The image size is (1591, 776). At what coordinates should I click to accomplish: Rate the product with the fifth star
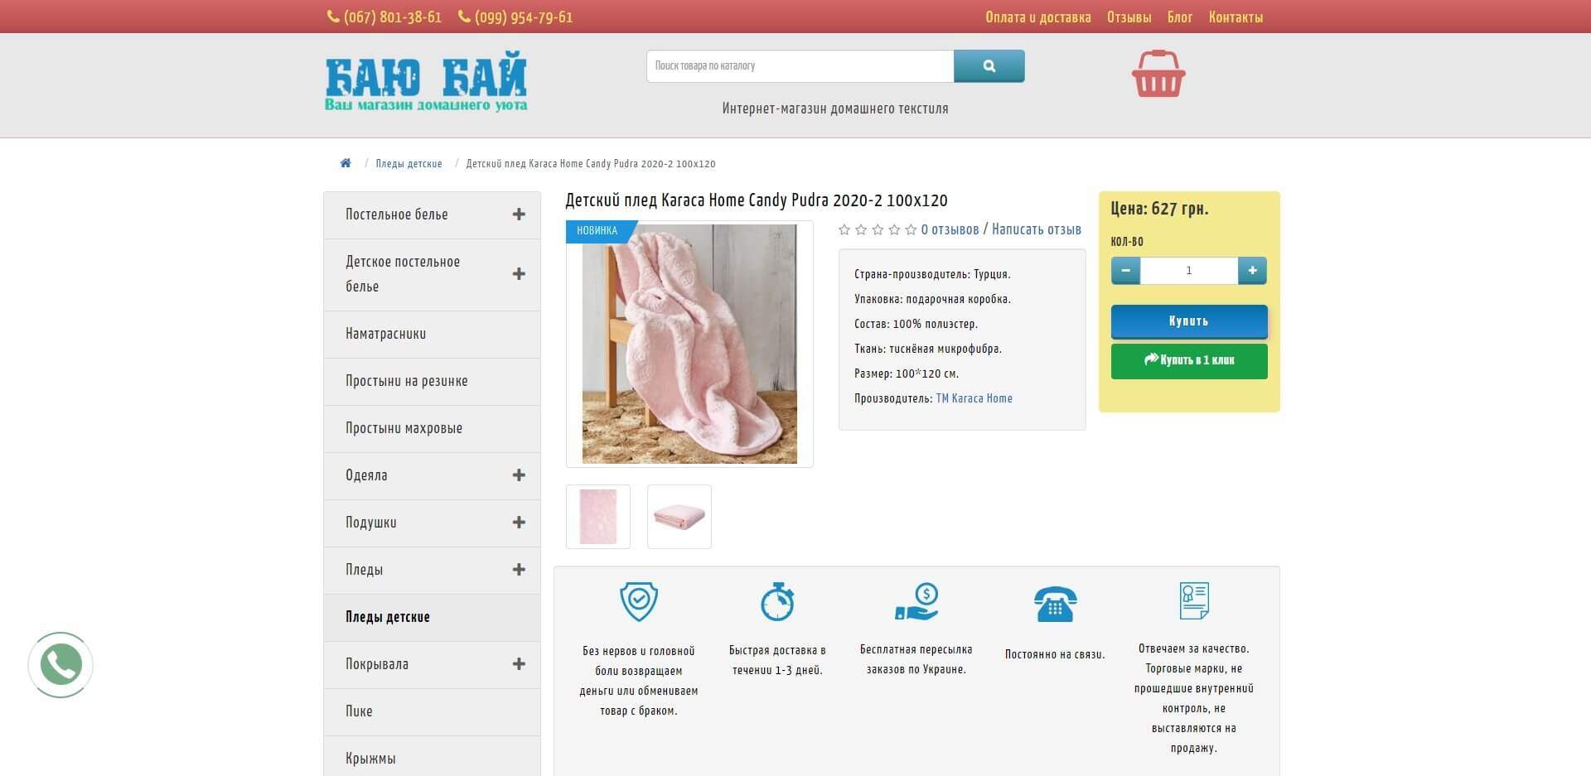[911, 229]
